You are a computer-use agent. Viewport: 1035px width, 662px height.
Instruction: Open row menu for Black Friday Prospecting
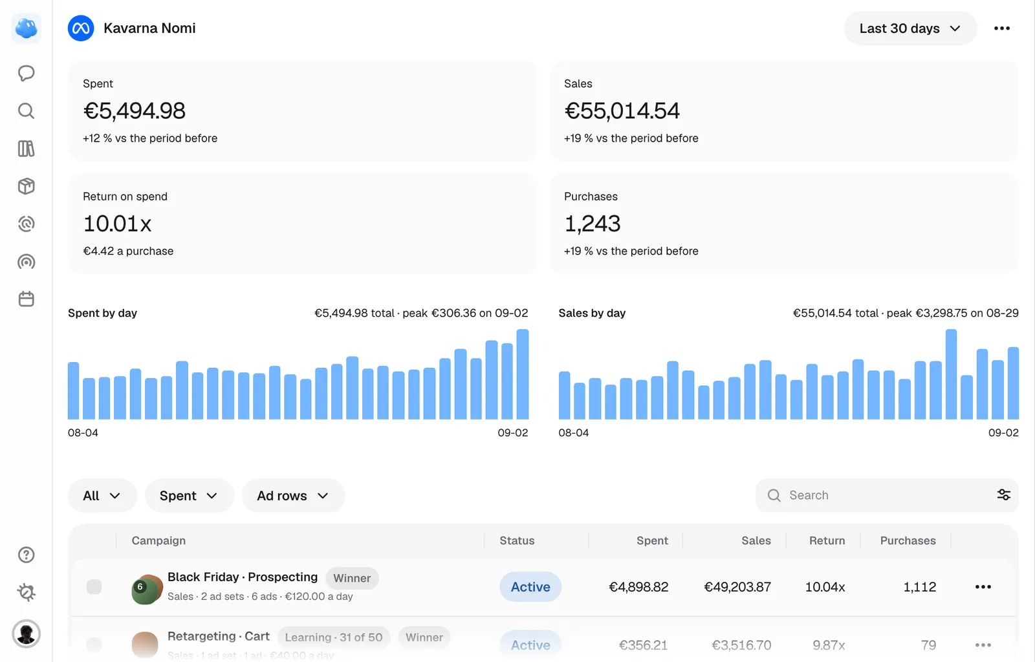tap(983, 587)
